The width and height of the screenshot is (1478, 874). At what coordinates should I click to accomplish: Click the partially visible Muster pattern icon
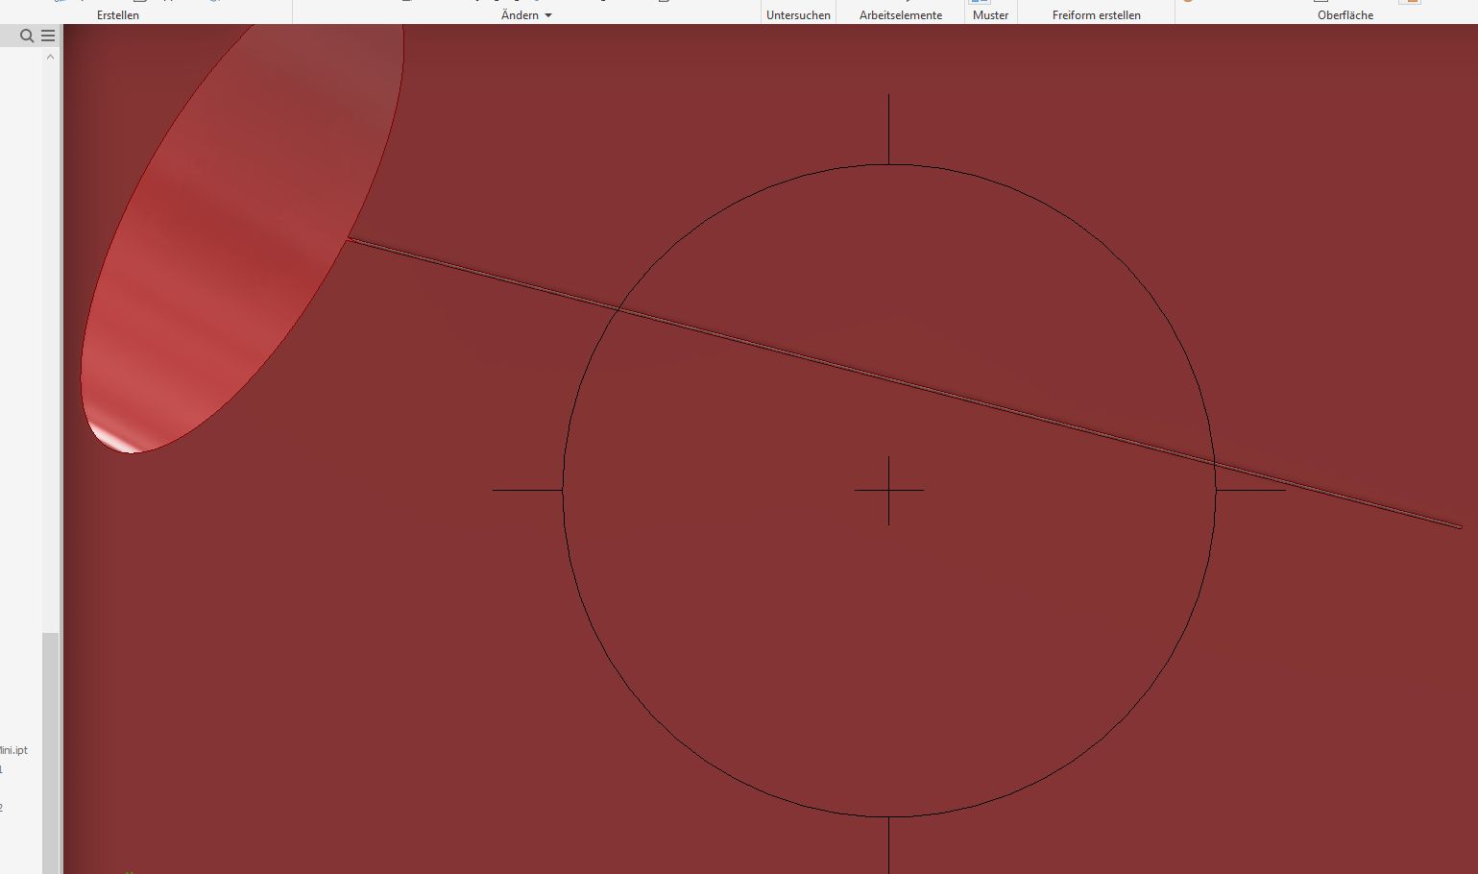[x=980, y=3]
